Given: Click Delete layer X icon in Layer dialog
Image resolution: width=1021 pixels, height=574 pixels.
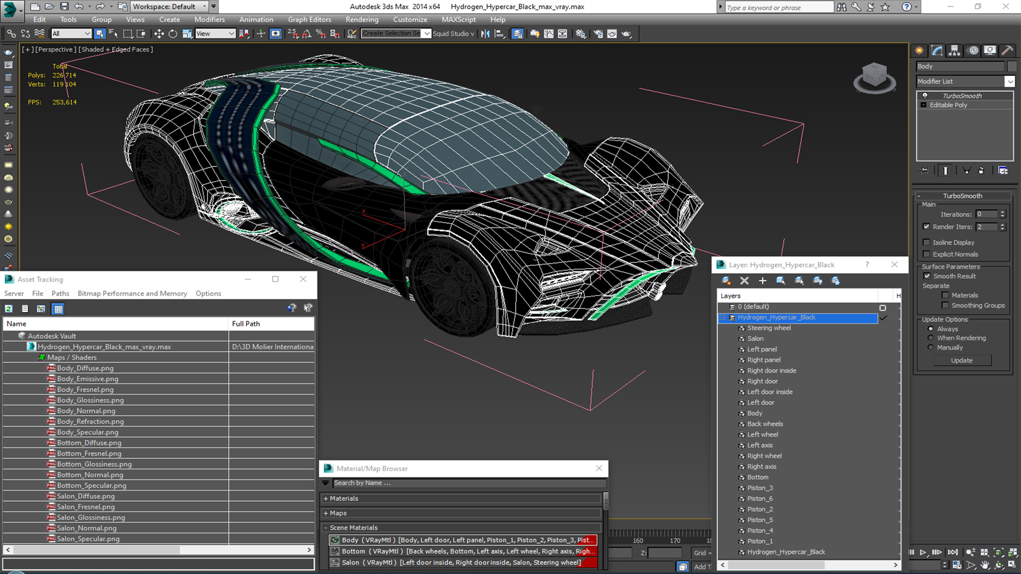Looking at the screenshot, I should tap(744, 281).
